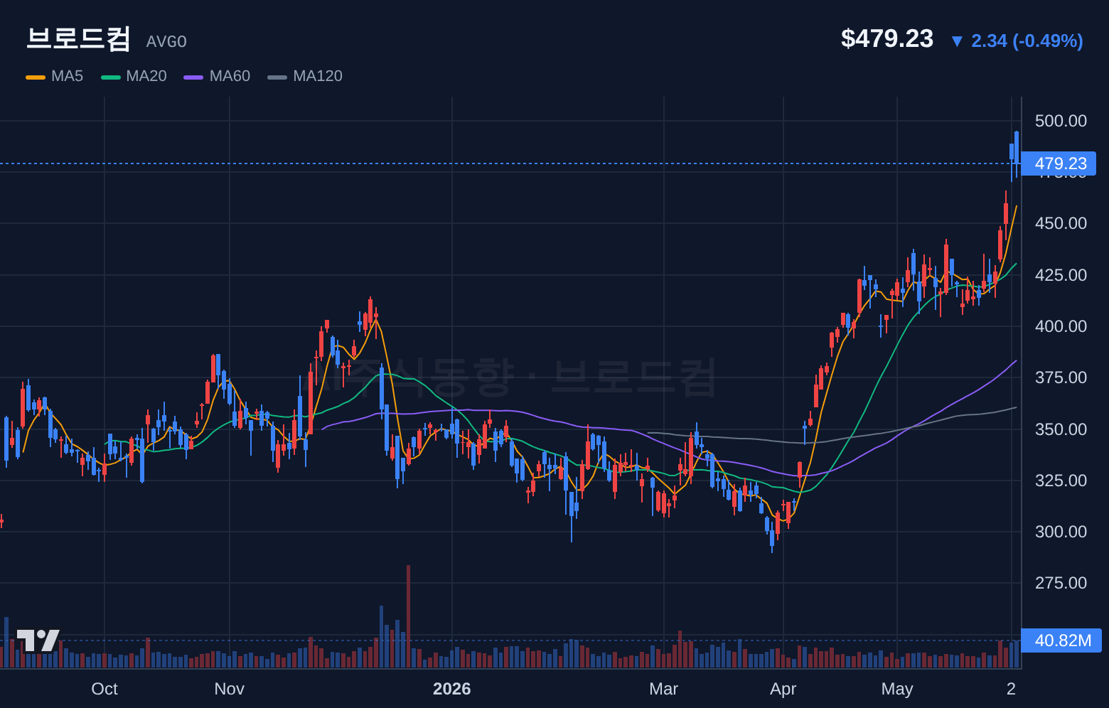Click the 300.00 price axis label
The height and width of the screenshot is (708, 1109).
click(1061, 532)
